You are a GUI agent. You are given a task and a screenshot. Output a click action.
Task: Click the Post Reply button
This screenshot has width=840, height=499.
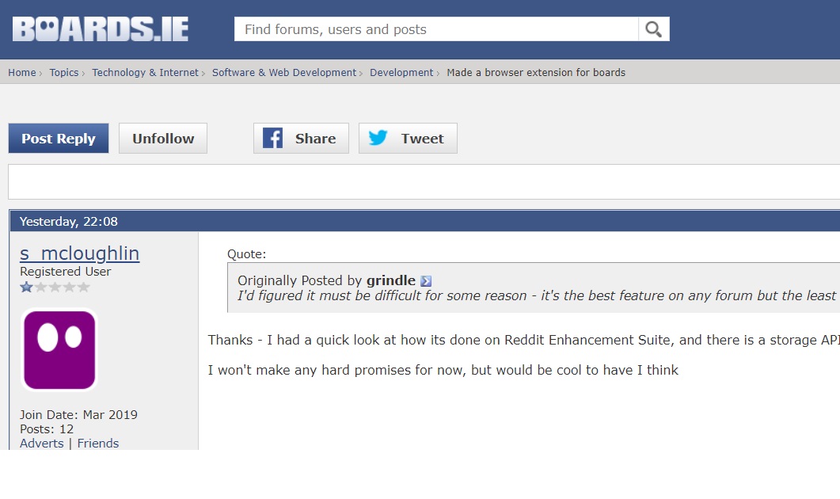[59, 139]
